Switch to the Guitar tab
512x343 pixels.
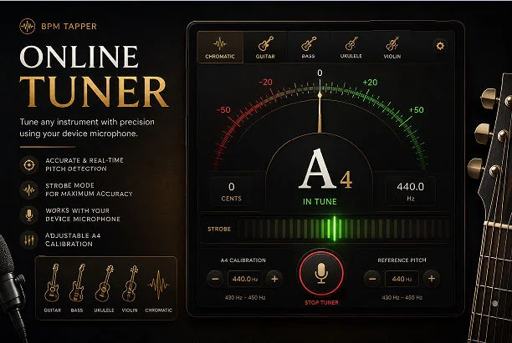265,48
